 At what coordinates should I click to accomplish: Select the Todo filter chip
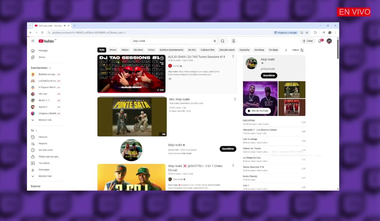[102, 50]
